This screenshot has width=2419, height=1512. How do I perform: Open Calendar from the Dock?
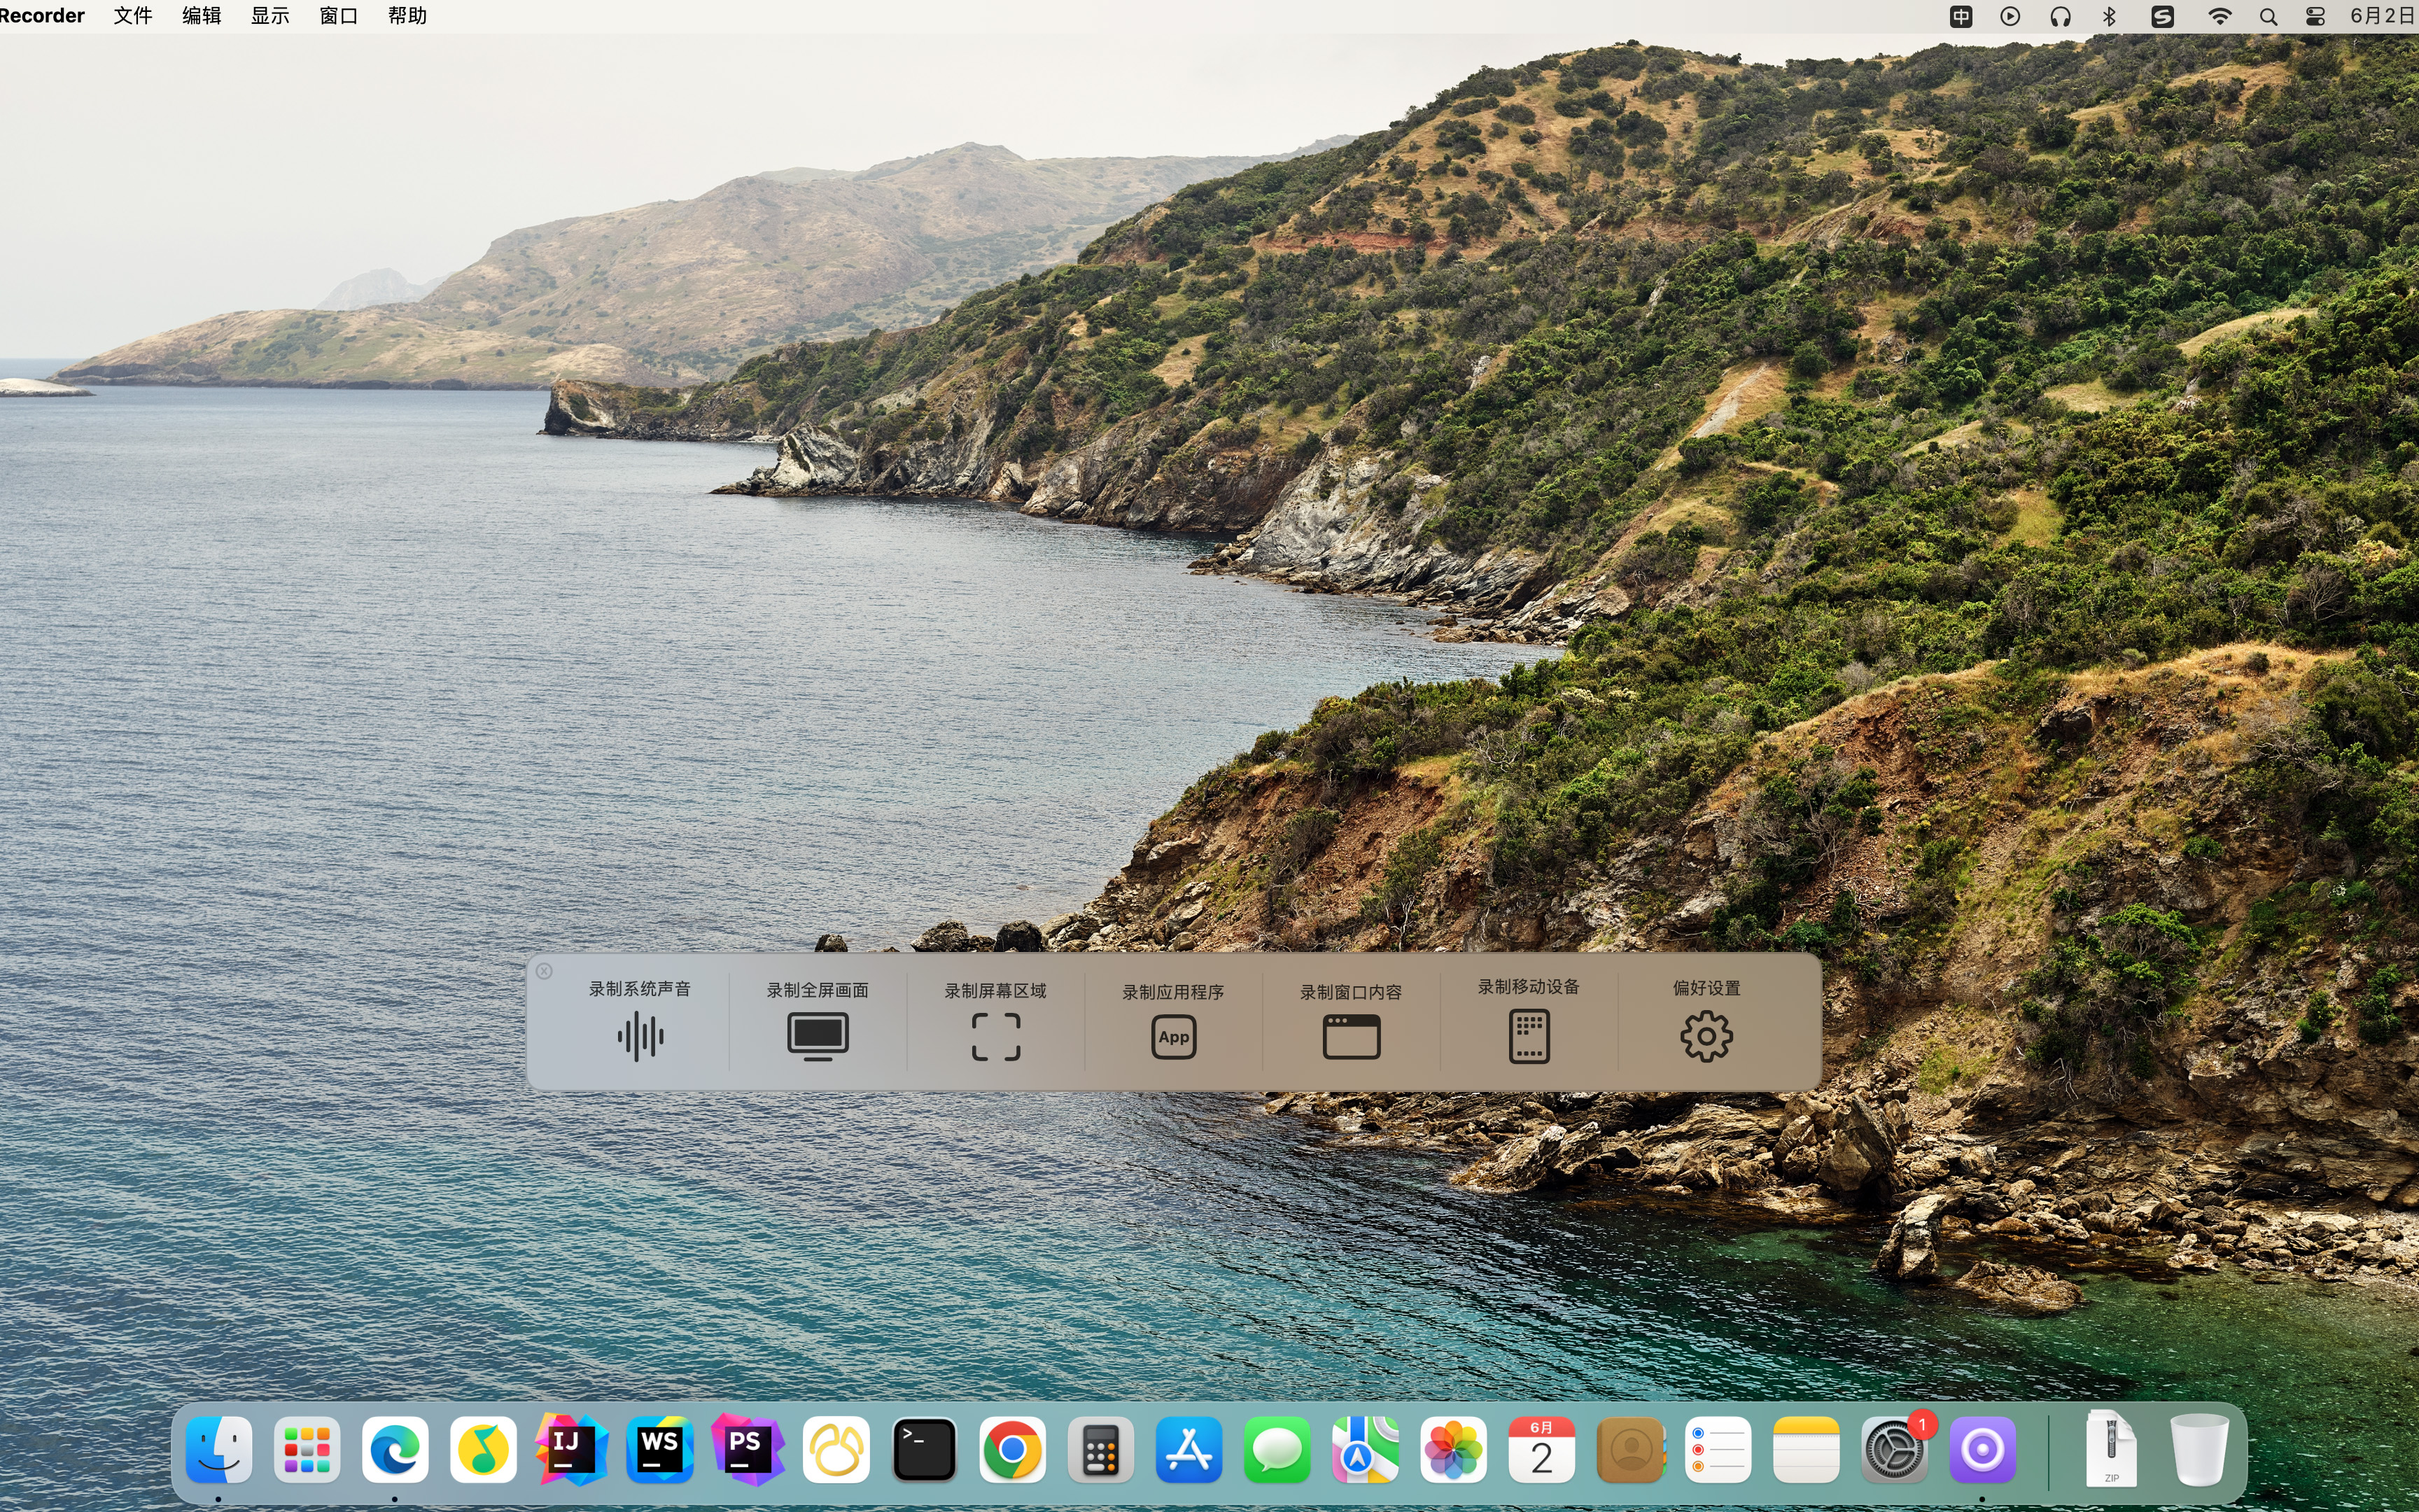click(x=1541, y=1450)
